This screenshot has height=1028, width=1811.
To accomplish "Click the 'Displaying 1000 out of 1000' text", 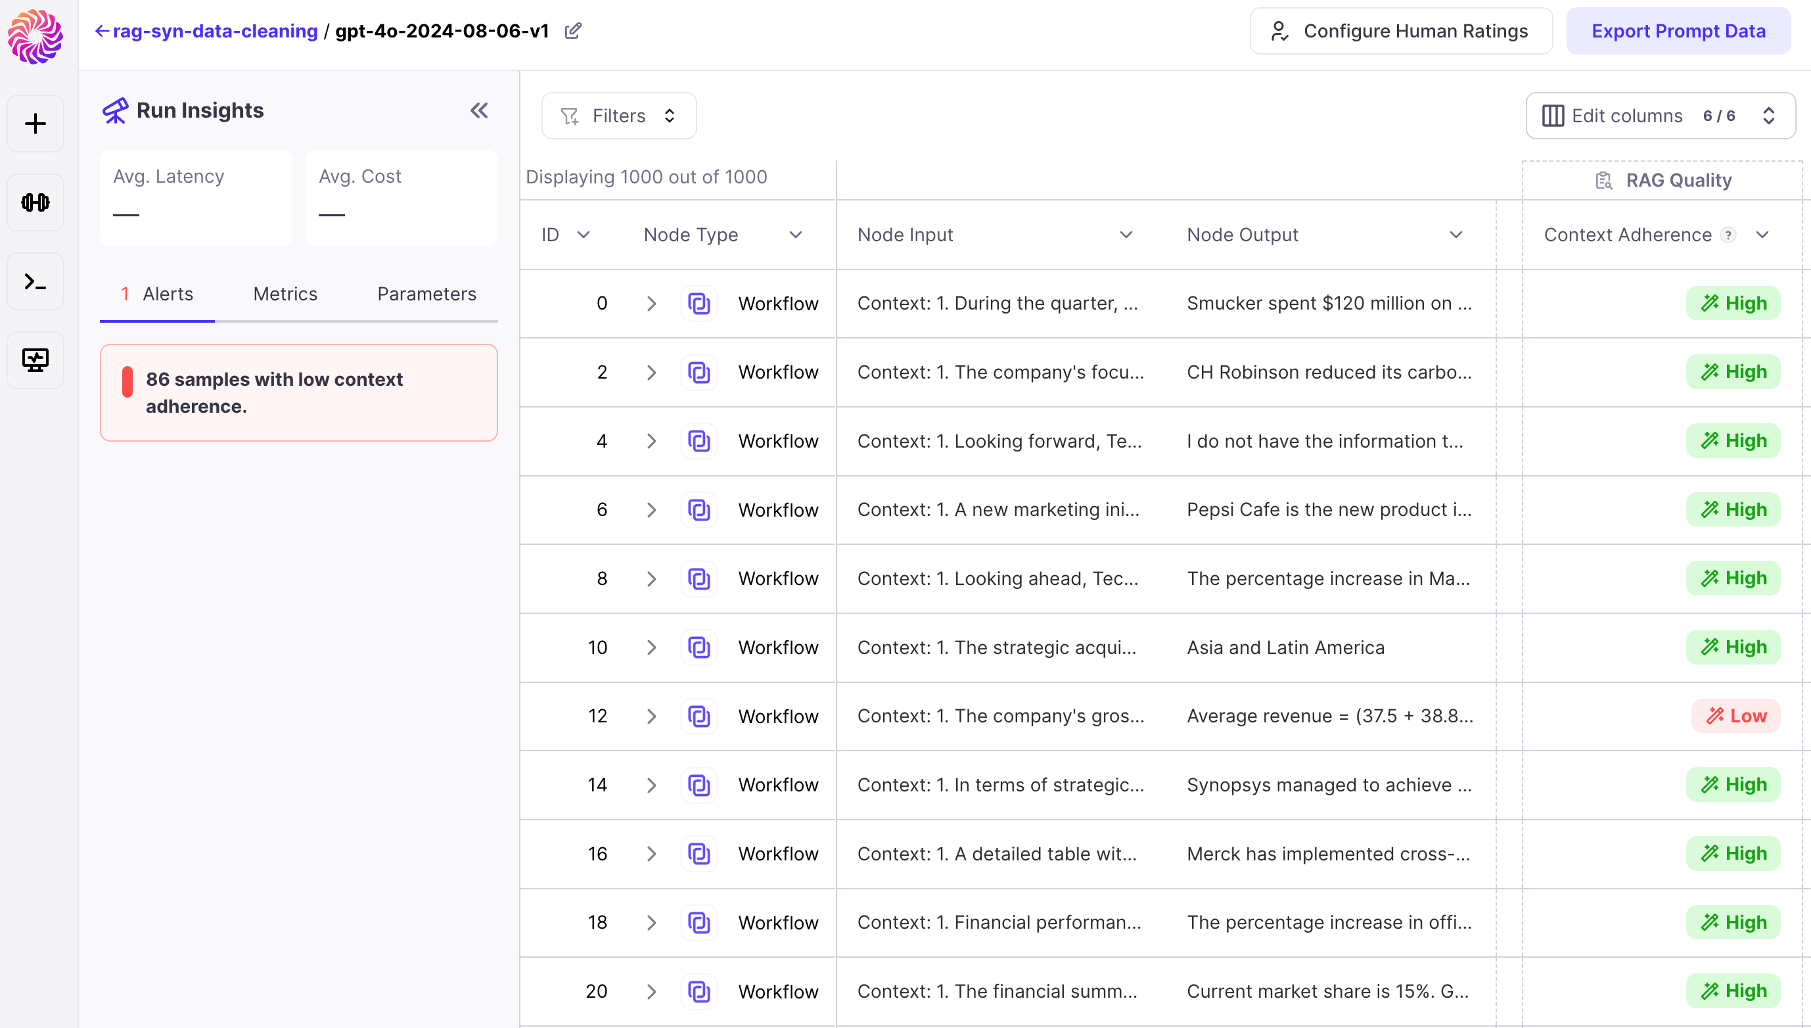I will click(x=646, y=177).
